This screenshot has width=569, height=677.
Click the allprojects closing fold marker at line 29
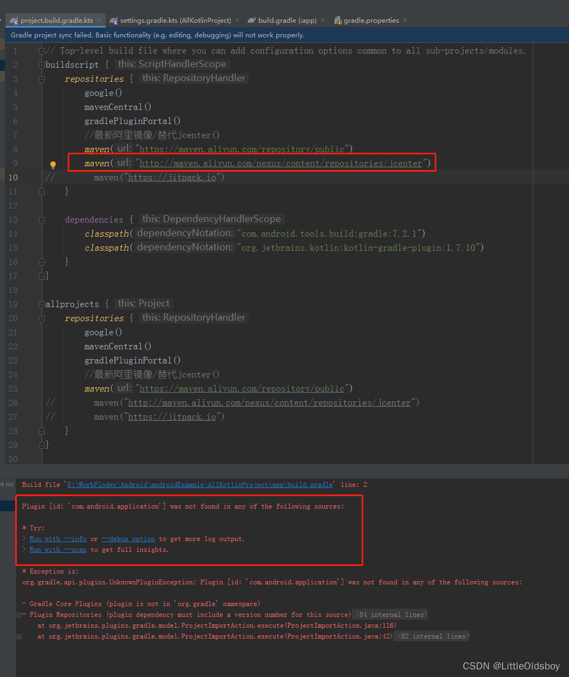[x=42, y=445]
